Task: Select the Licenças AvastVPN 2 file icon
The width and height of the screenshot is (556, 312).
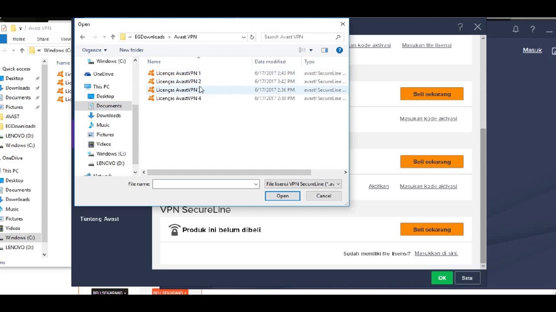Action: coord(151,81)
